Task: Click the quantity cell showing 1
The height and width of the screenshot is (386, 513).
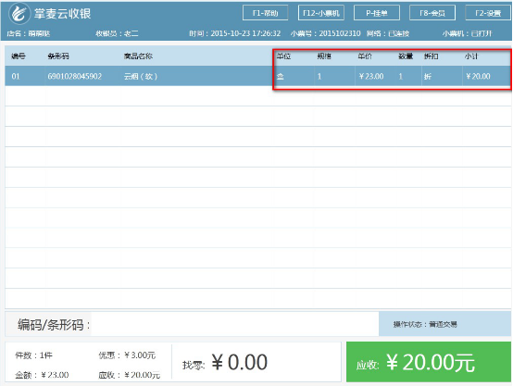Action: pyautogui.click(x=400, y=77)
